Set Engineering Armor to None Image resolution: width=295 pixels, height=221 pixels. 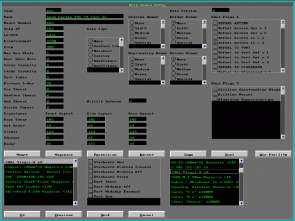137,59
